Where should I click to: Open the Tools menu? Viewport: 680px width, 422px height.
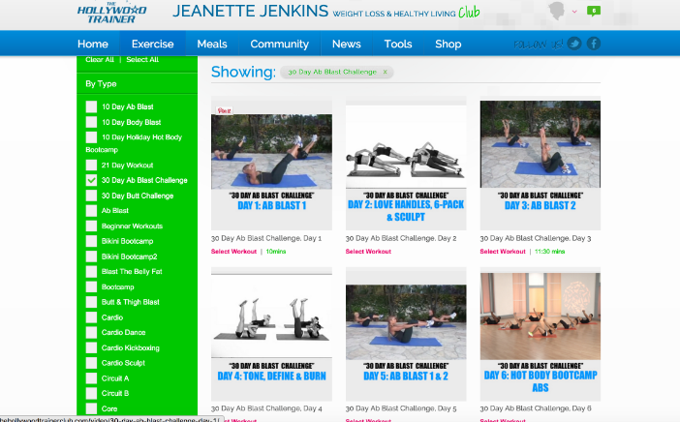click(398, 44)
